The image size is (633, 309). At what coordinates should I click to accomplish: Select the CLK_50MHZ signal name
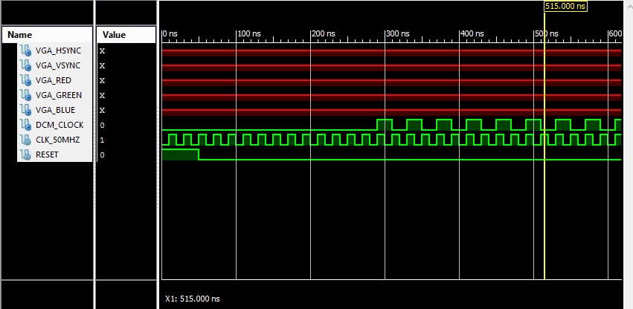(x=58, y=140)
